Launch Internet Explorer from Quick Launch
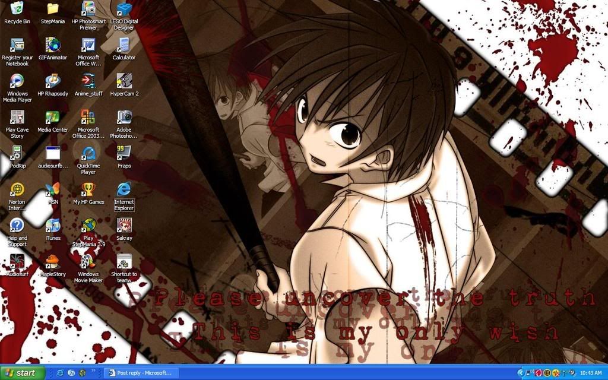608x380 pixels. click(x=60, y=373)
